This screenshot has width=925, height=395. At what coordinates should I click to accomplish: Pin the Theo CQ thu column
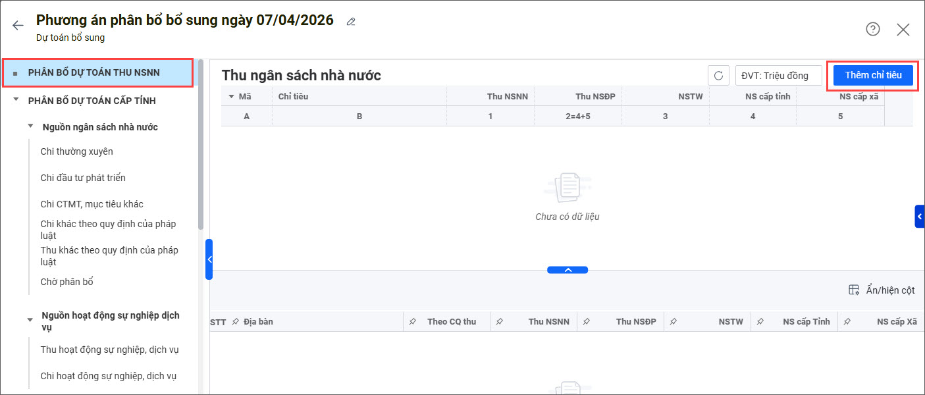413,322
